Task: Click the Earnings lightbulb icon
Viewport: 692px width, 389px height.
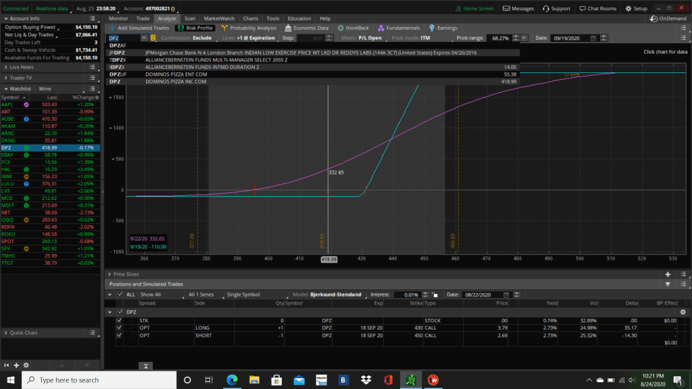Action: pyautogui.click(x=432, y=28)
